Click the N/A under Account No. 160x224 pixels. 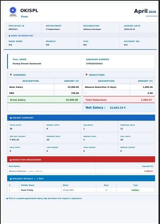click(126, 45)
